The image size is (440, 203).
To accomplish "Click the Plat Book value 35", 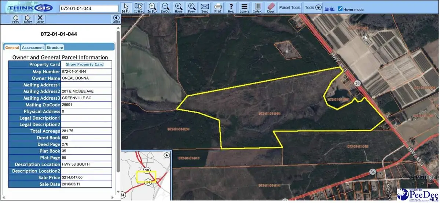I will [x=64, y=151].
